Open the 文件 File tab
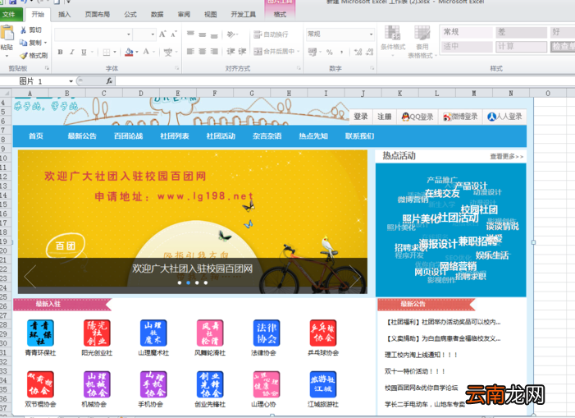 (x=11, y=14)
